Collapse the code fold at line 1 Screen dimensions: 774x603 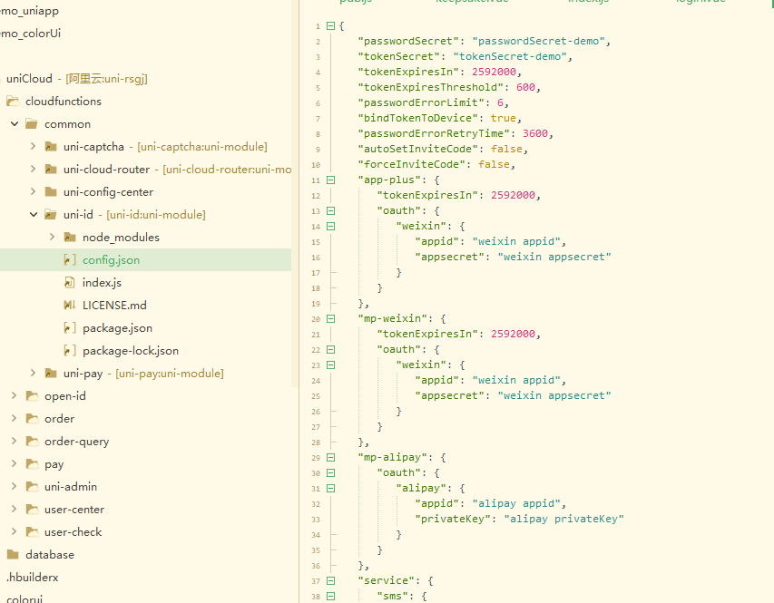tap(330, 26)
